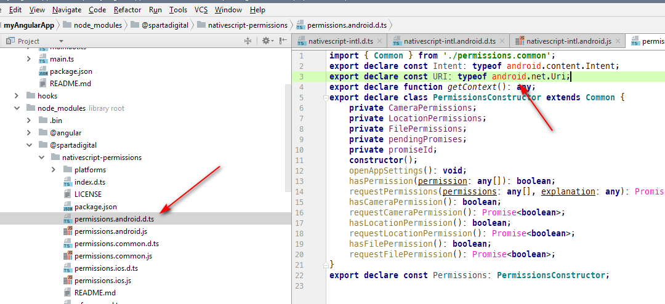The image size is (665, 304).
Task: Open the Tools menu
Action: pyautogui.click(x=178, y=10)
